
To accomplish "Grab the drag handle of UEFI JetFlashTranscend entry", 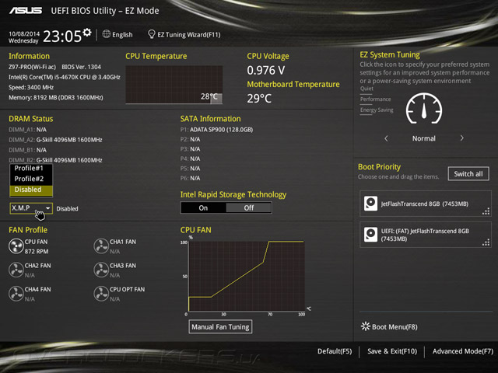I will pos(486,242).
